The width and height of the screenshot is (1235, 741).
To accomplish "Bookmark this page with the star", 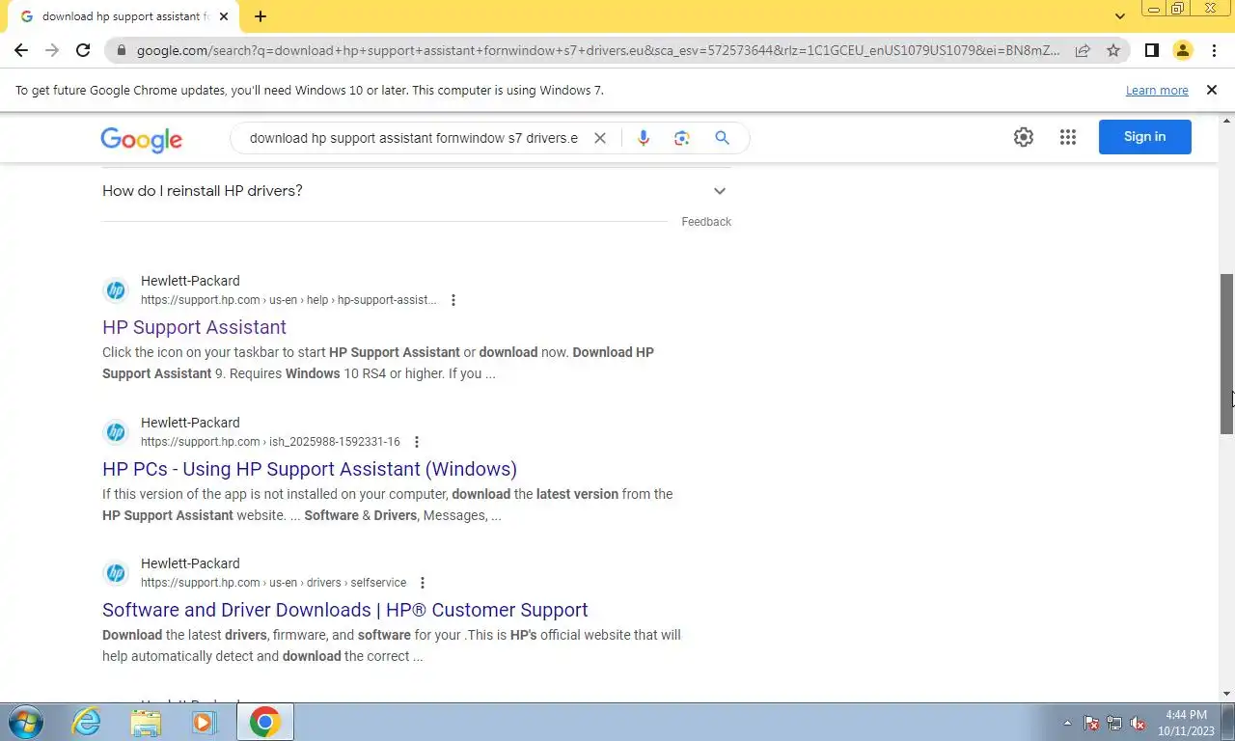I will click(1113, 50).
